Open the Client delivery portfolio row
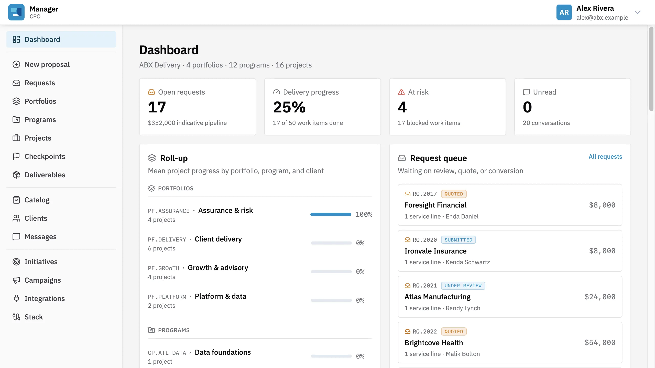 260,243
